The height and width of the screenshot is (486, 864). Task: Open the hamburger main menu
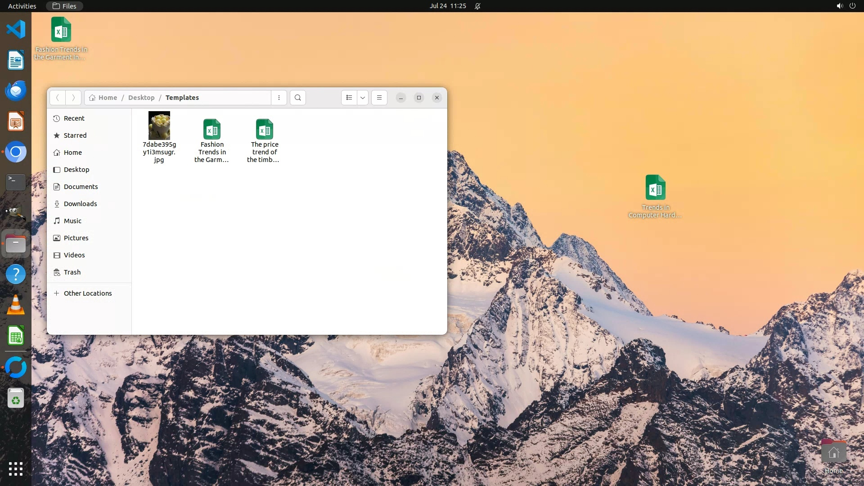(379, 98)
